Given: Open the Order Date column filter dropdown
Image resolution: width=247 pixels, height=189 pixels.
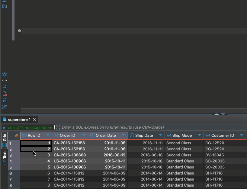Looking at the screenshot, I should coord(123,136).
